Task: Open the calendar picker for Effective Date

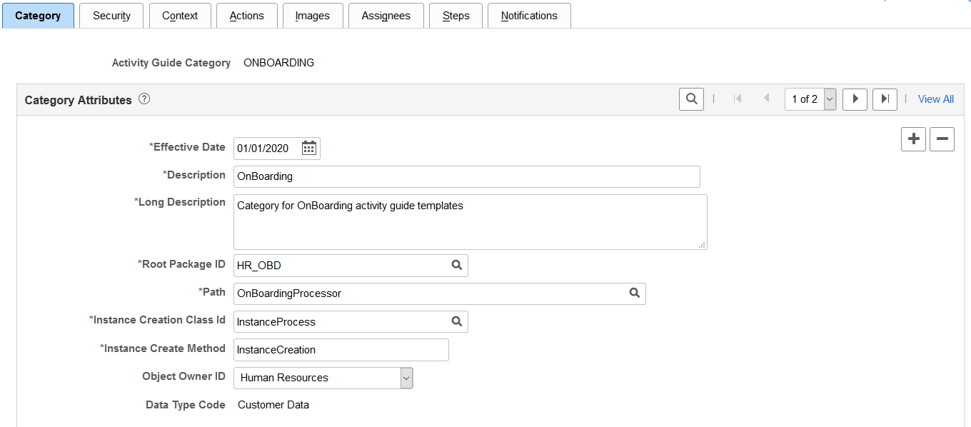Action: point(309,148)
